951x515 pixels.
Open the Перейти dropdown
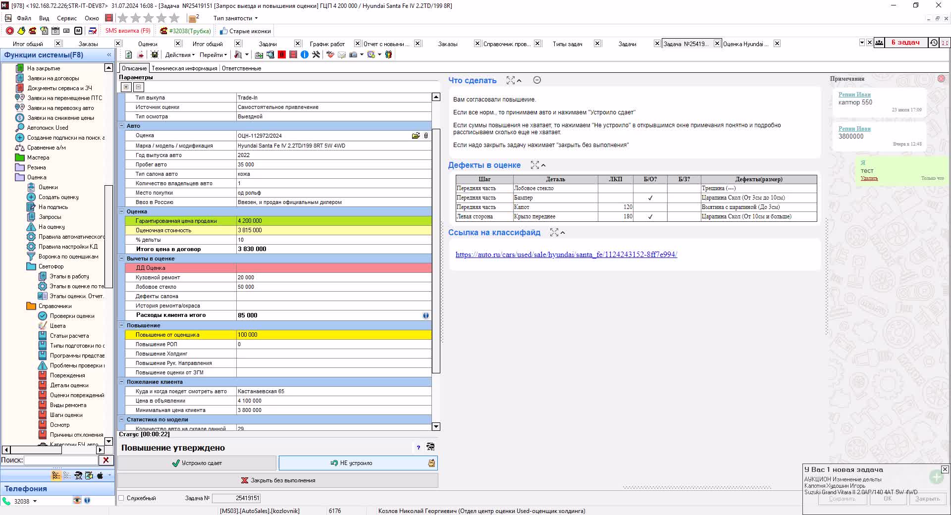click(x=213, y=55)
